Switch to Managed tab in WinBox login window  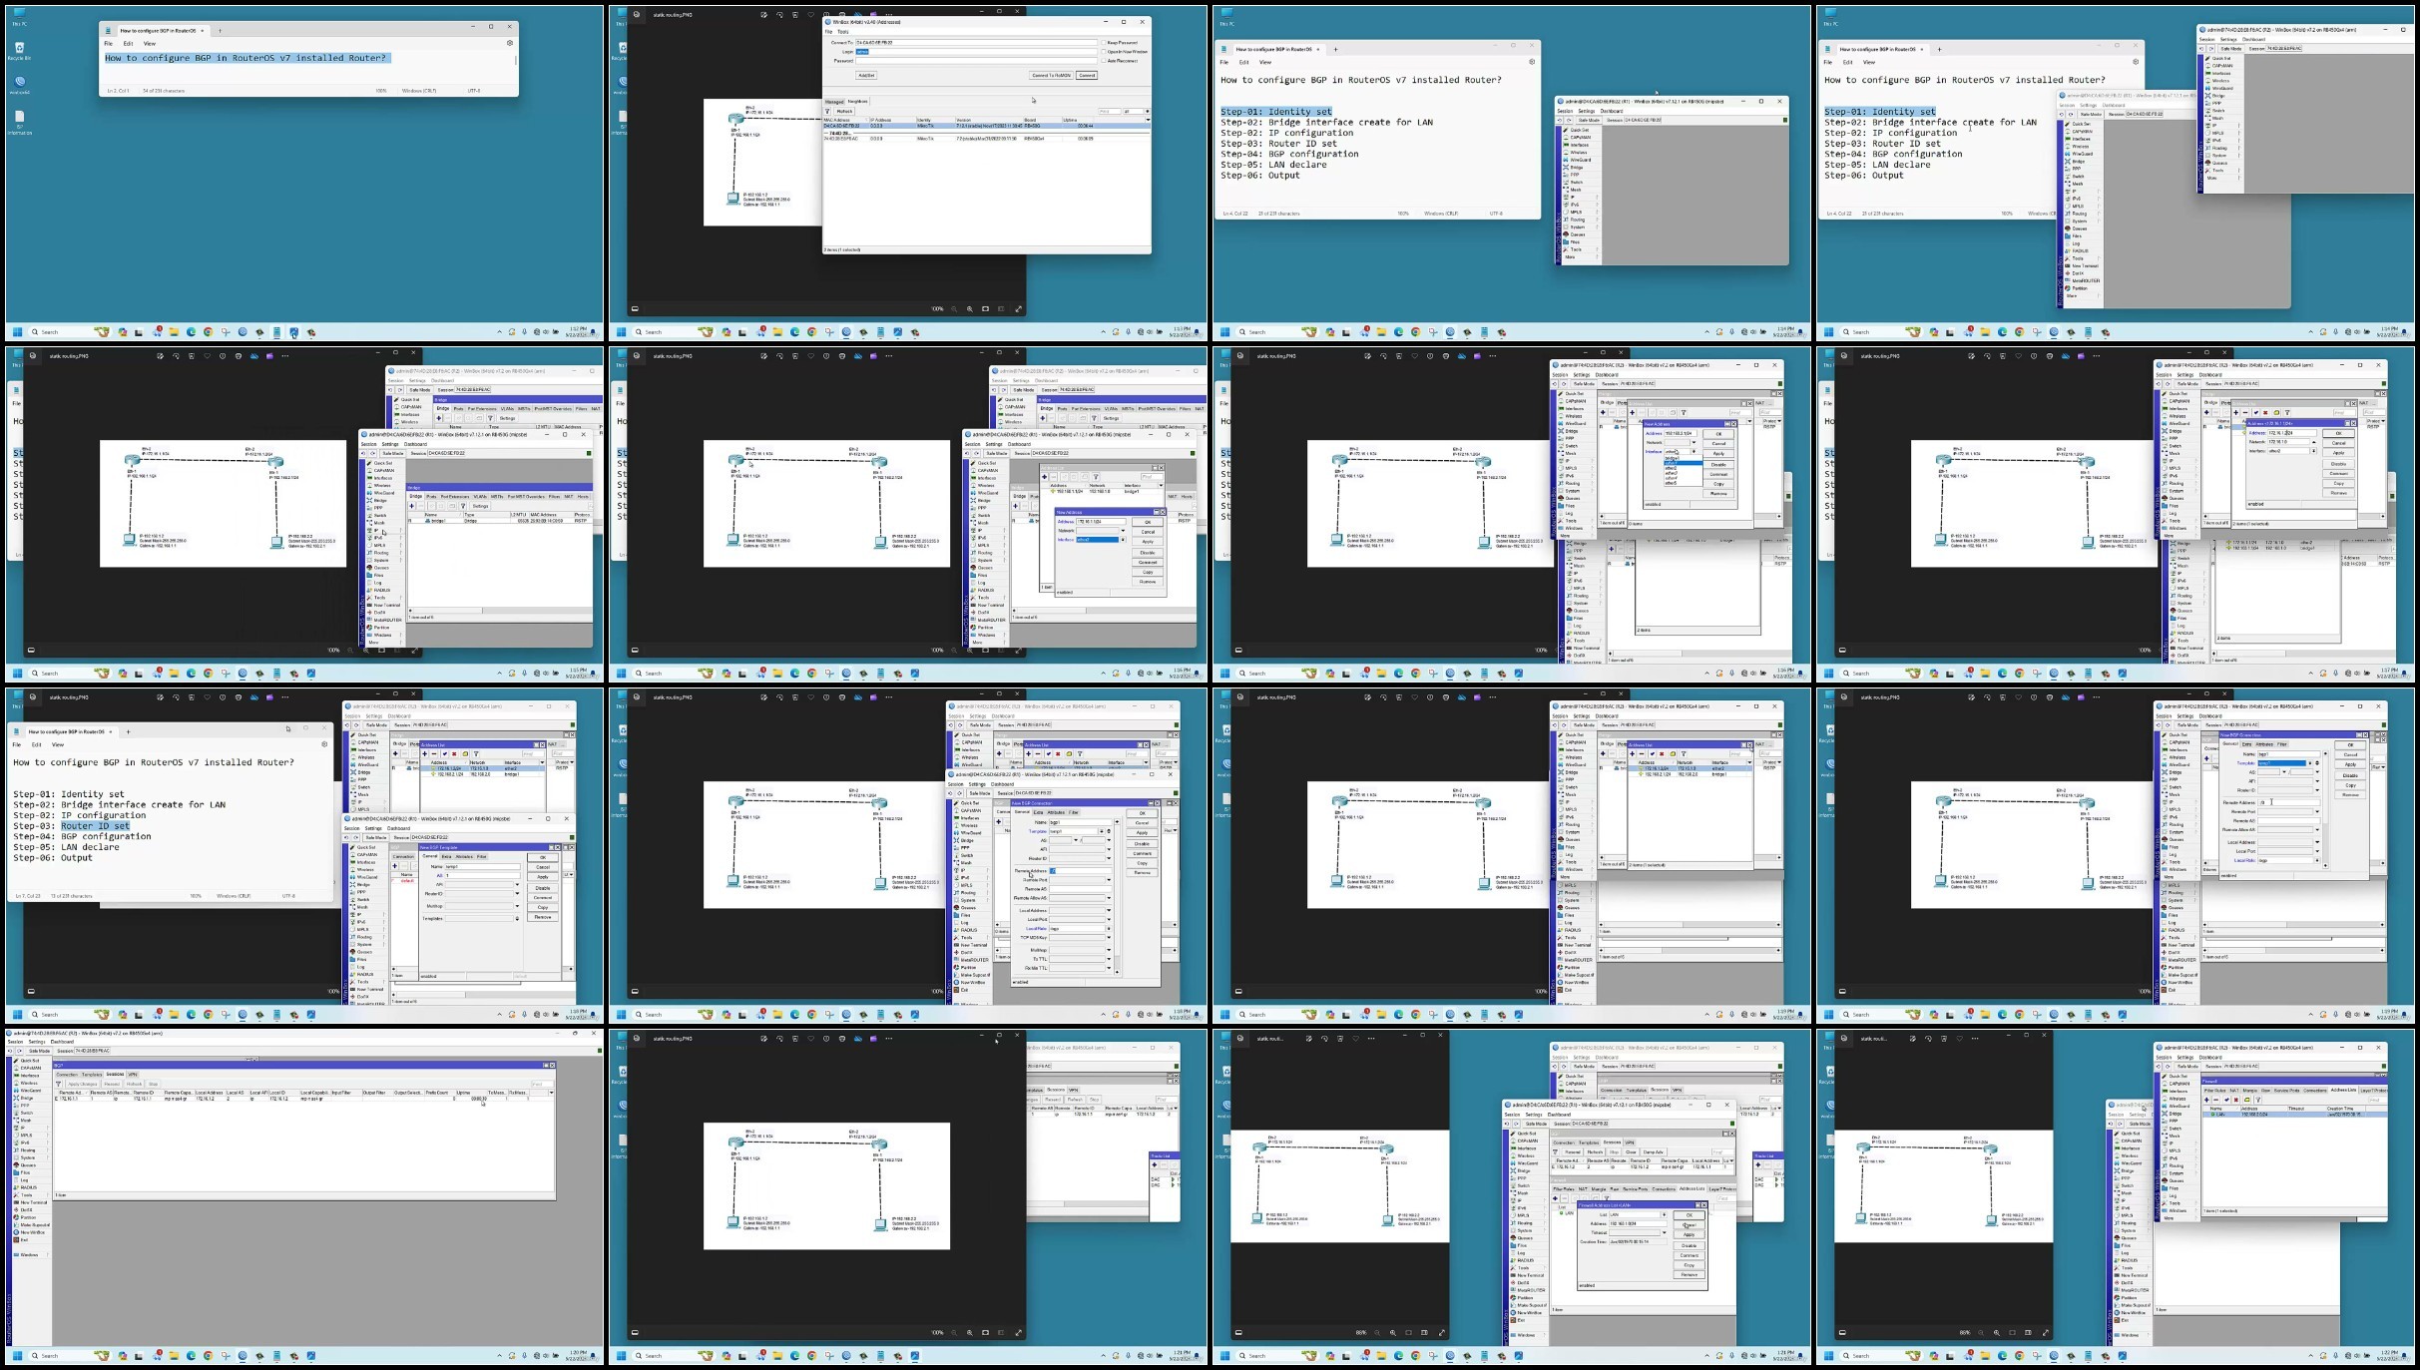834,102
